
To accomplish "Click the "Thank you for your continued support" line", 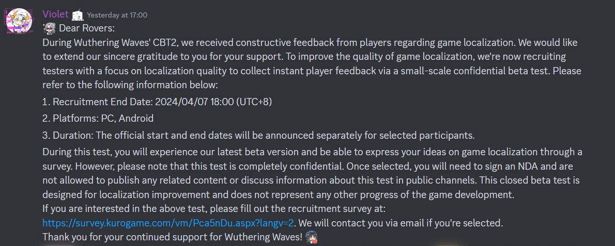I will click(x=173, y=237).
